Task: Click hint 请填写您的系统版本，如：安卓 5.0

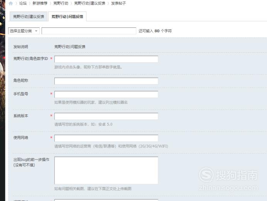Action: (x=83, y=124)
